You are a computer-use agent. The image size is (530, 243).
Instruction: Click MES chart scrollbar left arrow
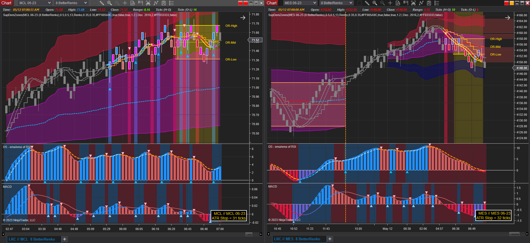click(268, 234)
